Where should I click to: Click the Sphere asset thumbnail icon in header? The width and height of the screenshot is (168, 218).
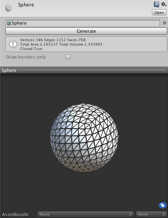tap(8, 8)
